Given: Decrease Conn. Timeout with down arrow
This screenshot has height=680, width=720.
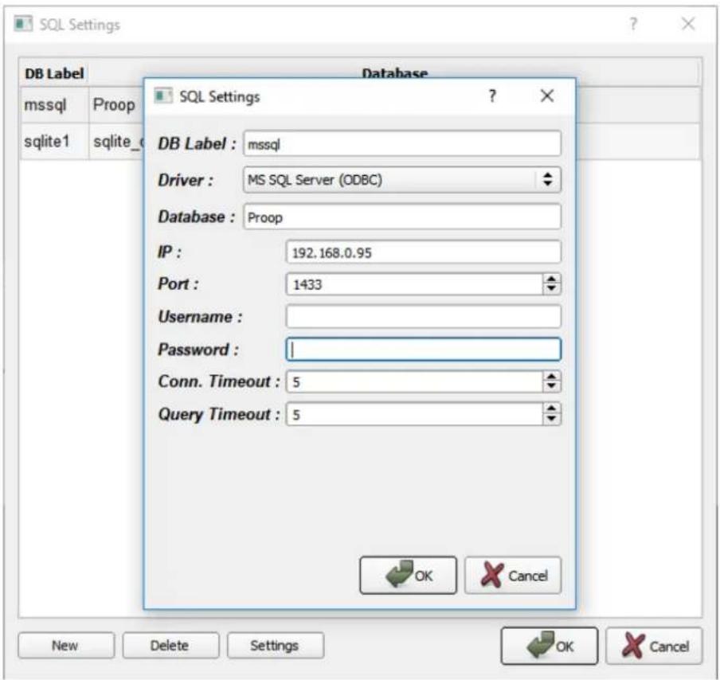Looking at the screenshot, I should pos(551,387).
